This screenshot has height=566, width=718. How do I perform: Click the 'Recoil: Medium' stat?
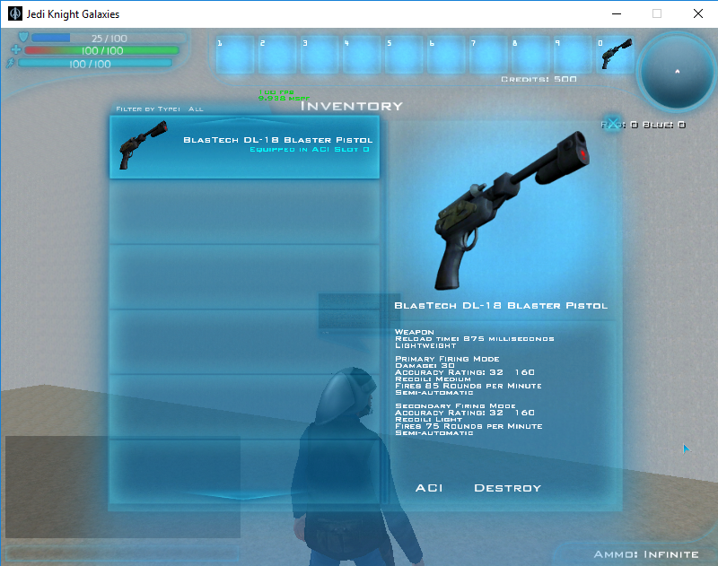pos(433,379)
